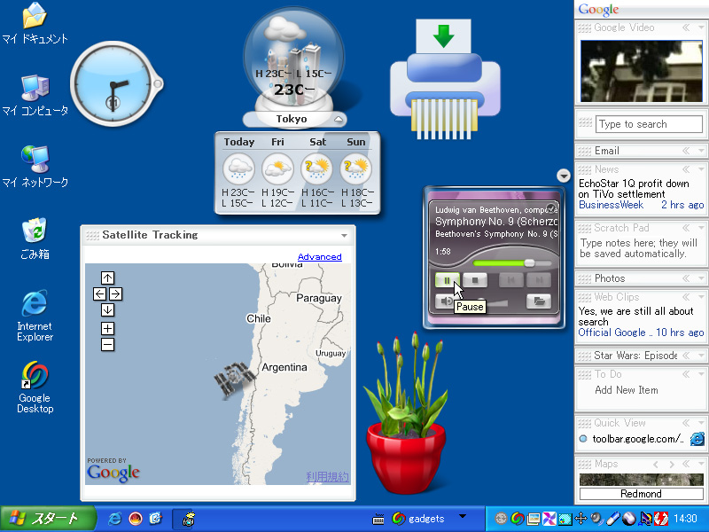Open the round menu button above media player
Image resolution: width=709 pixels, height=532 pixels.
(x=564, y=175)
